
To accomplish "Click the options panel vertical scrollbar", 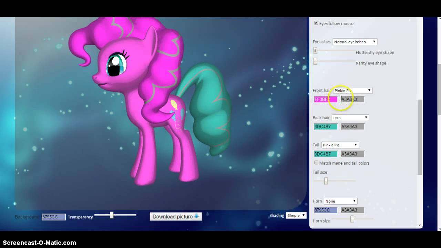I will [x=420, y=138].
